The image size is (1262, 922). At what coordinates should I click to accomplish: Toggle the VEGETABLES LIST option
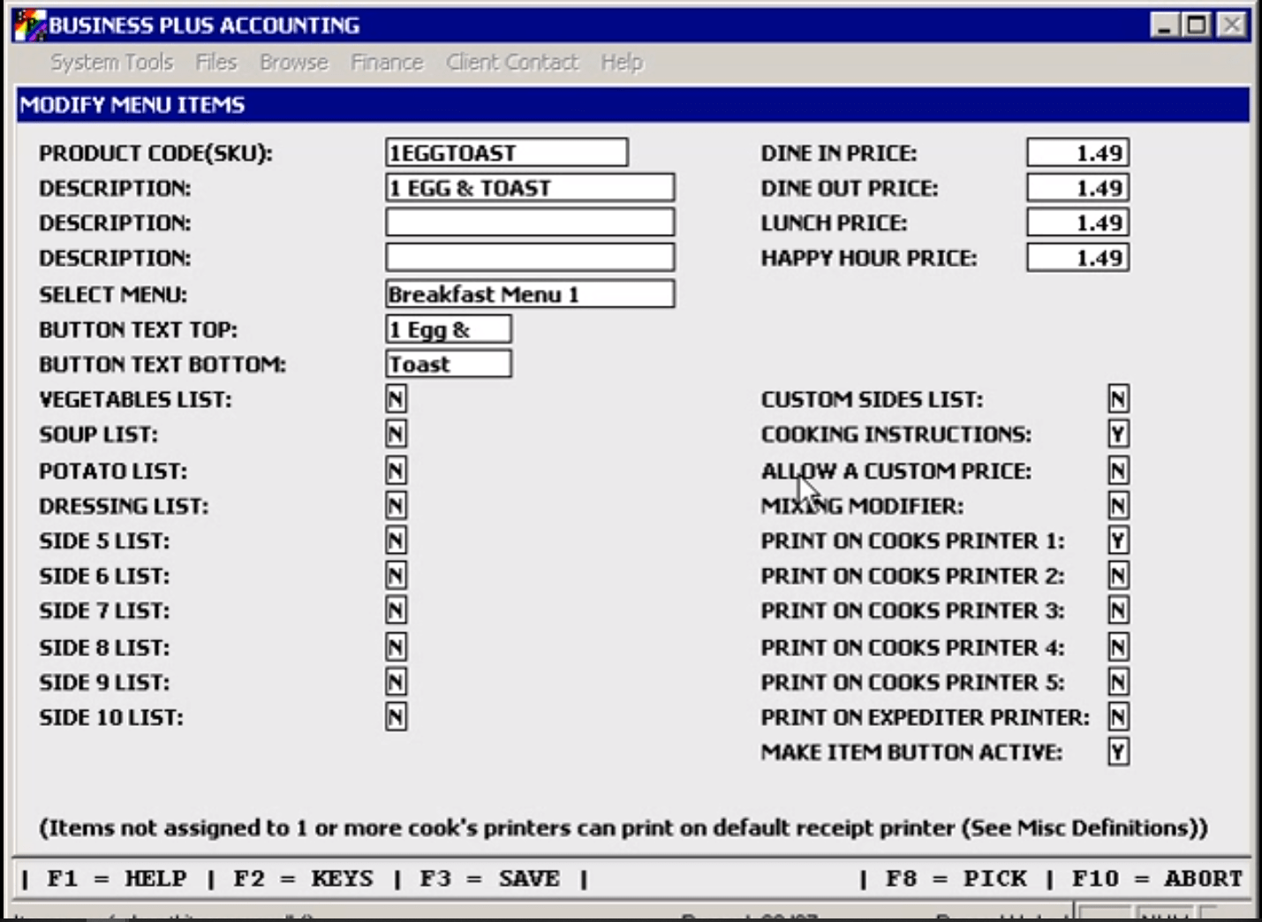click(395, 398)
